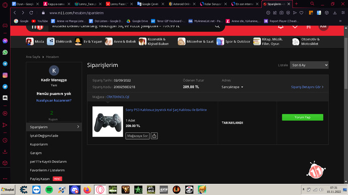The height and width of the screenshot is (195, 348).
Task: Open WhatsApp in the Opera sidebar
Action: coord(5,52)
